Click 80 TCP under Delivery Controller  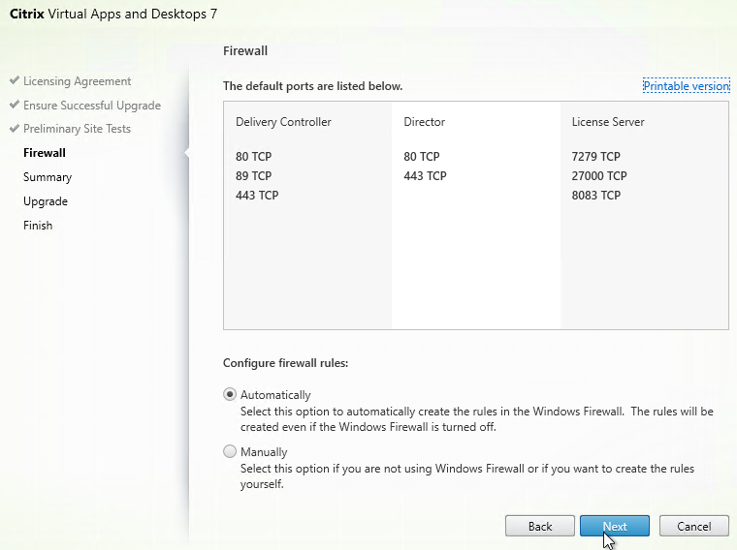pos(253,156)
